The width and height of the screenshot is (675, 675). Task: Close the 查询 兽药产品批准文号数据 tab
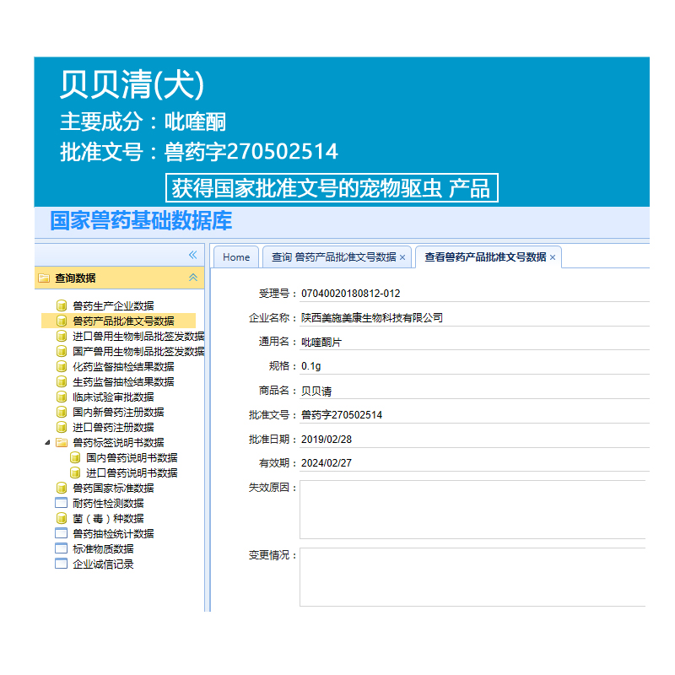point(402,257)
